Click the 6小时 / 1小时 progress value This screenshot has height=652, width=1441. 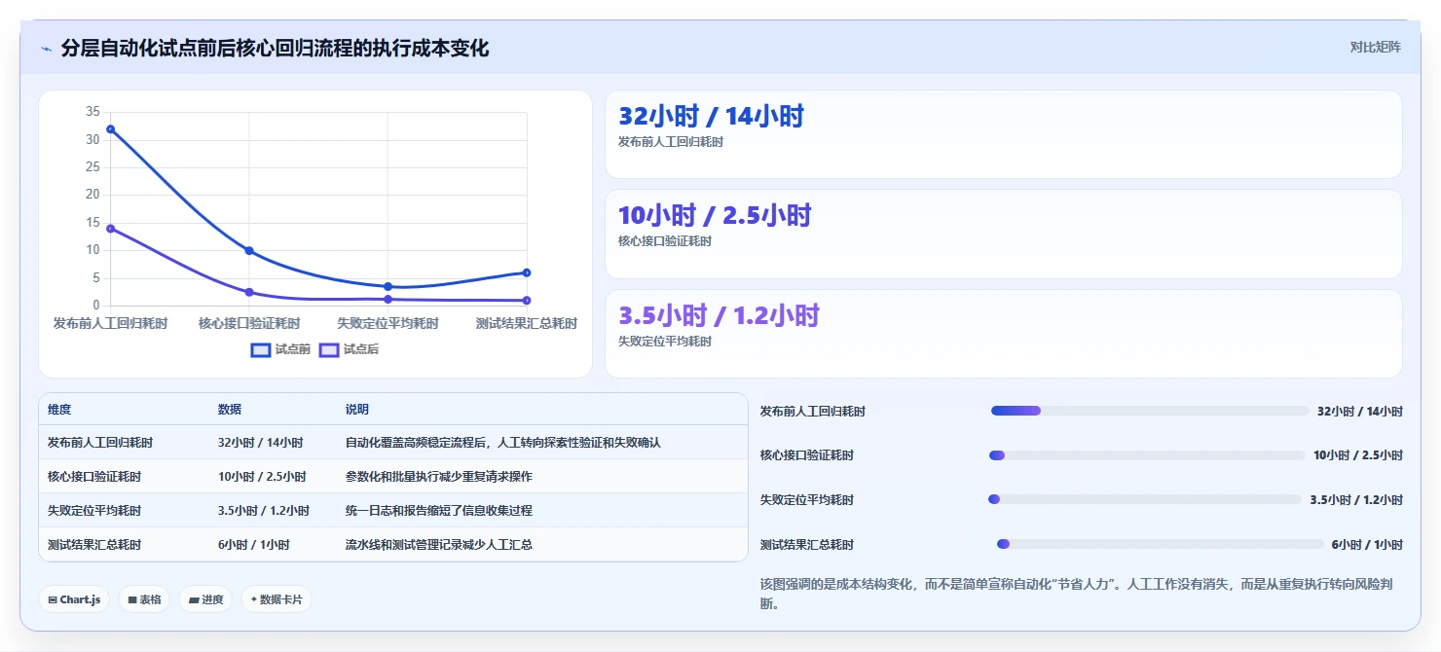point(1367,545)
